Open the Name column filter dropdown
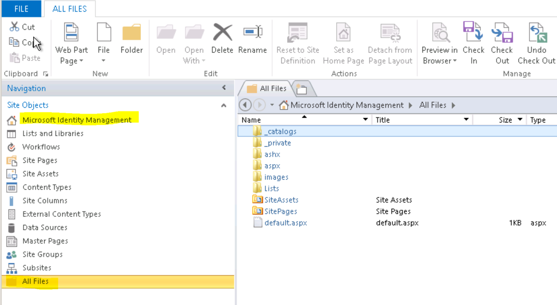 [x=366, y=120]
